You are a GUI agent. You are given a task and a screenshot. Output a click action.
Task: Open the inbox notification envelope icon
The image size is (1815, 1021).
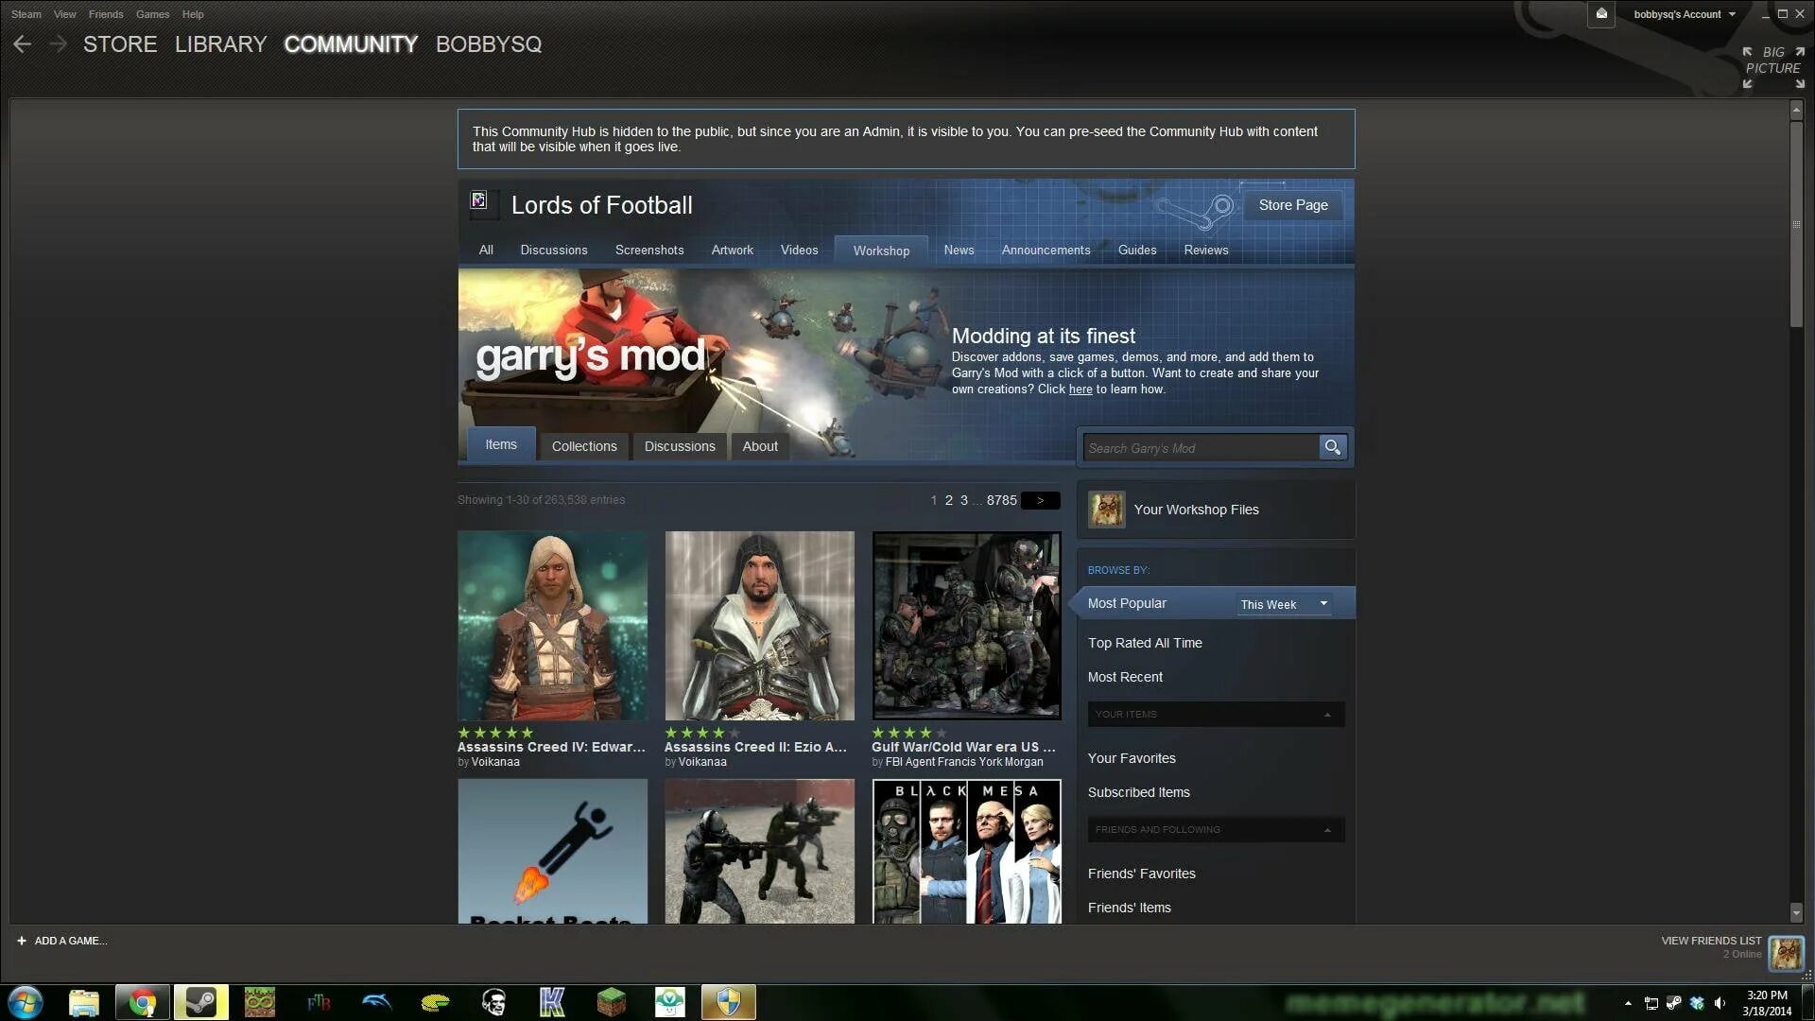pos(1601,14)
